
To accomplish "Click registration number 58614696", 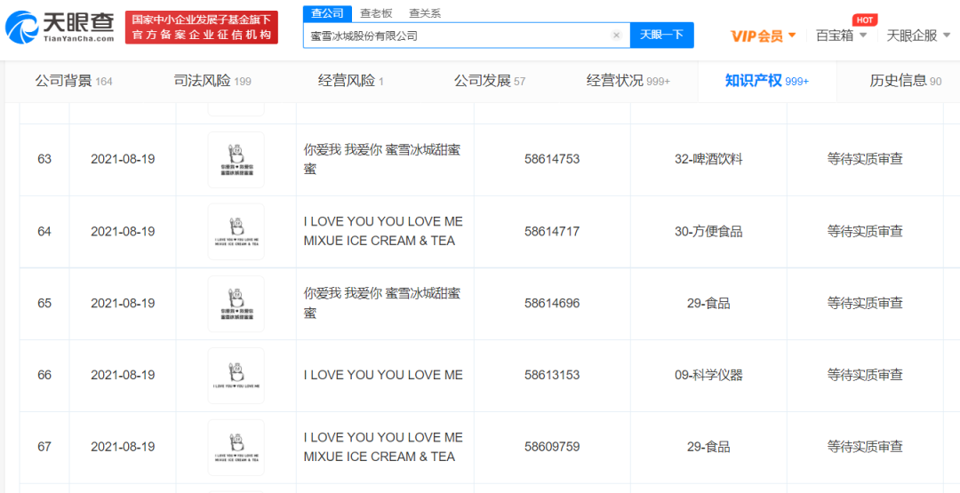I will pos(552,304).
